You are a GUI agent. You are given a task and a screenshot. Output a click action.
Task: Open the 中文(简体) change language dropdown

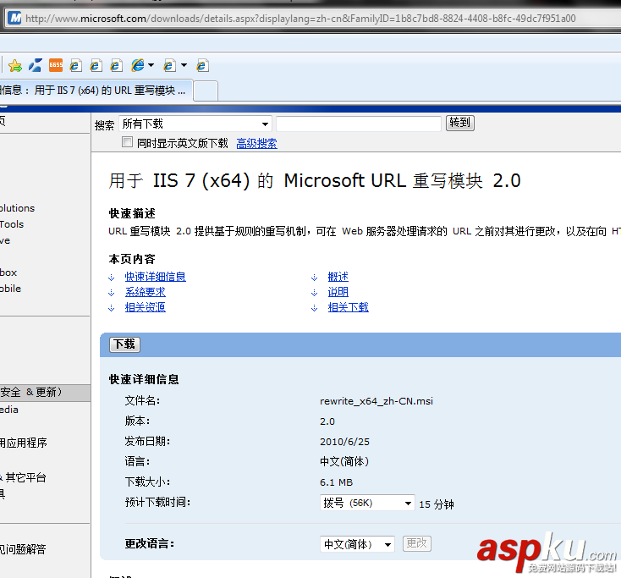357,544
